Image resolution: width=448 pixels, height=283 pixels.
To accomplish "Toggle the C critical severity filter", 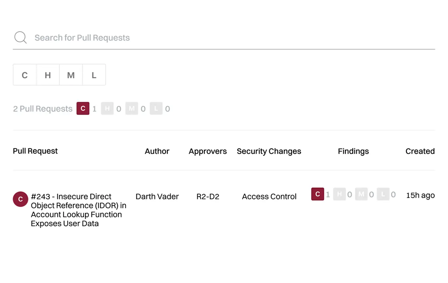I will pyautogui.click(x=25, y=75).
